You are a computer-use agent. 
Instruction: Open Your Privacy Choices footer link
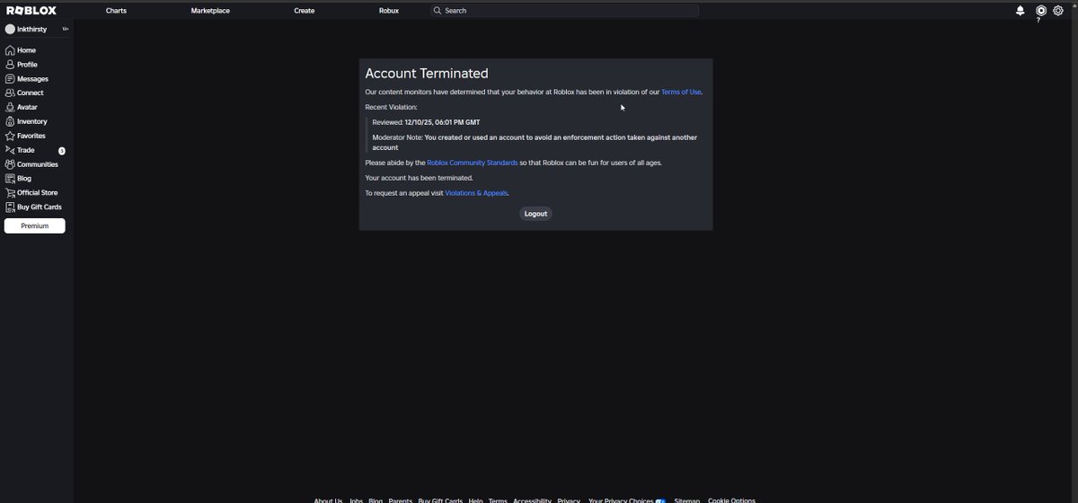click(621, 500)
